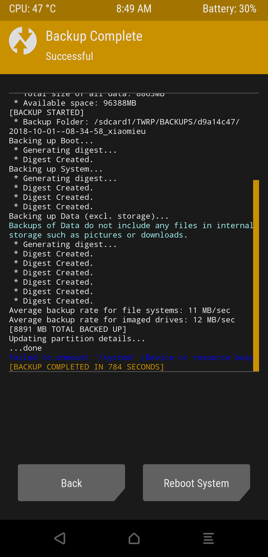Click the Backup Complete header title
Screen dimensions: 268x557
[94, 36]
